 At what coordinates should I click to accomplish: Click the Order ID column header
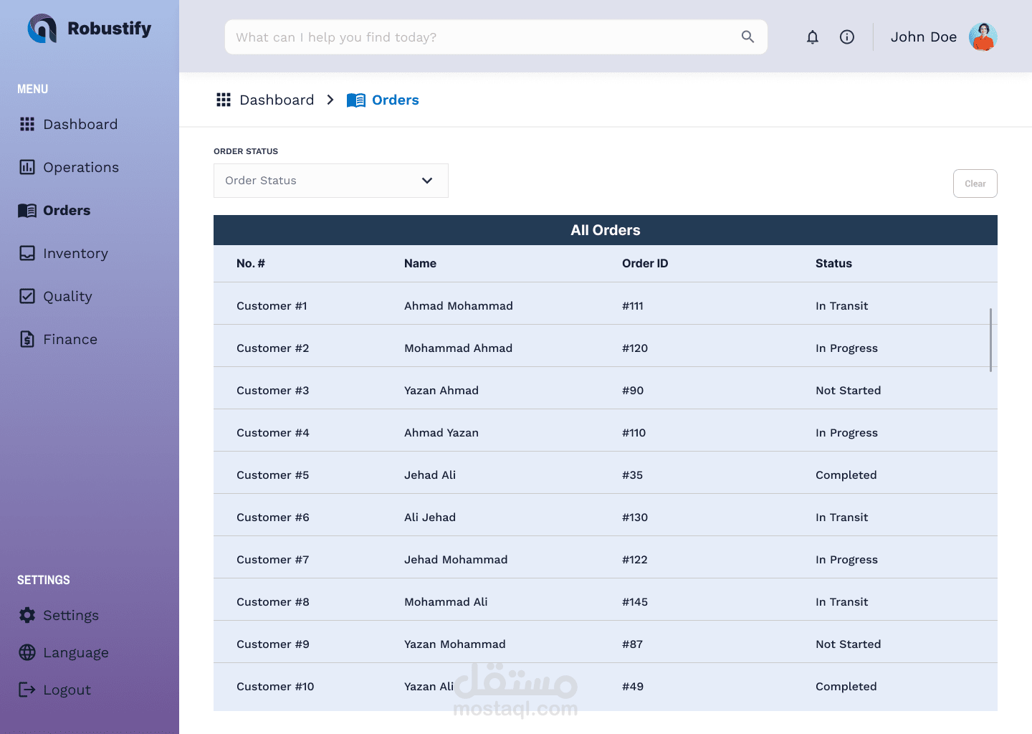(x=645, y=263)
